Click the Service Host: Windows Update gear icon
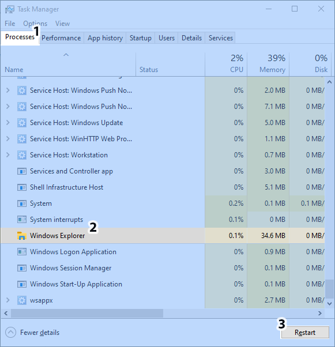This screenshot has height=347, width=335. (22, 123)
